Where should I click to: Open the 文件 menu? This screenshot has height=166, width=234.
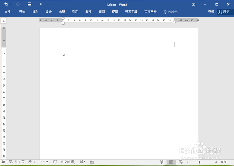pos(7,12)
